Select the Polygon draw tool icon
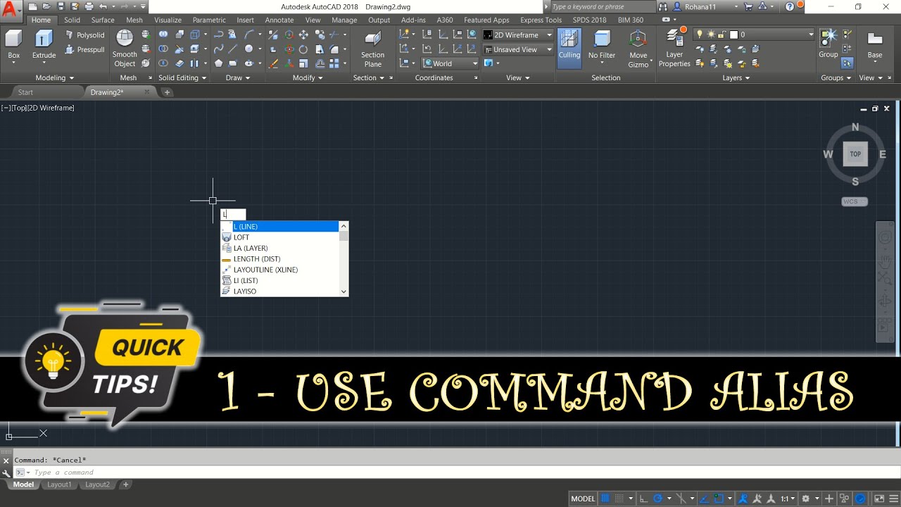 click(x=219, y=63)
